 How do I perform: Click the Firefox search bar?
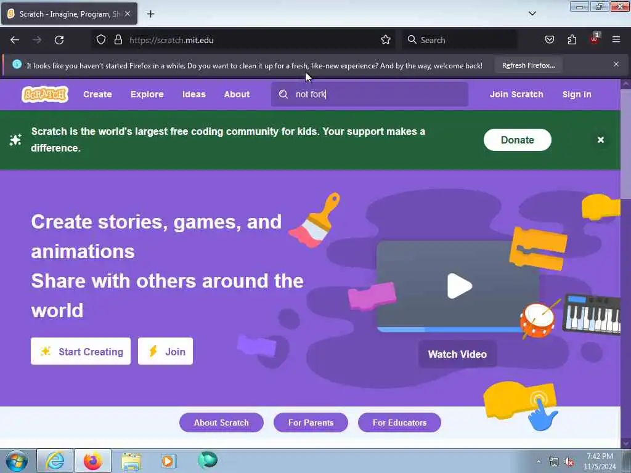(460, 40)
